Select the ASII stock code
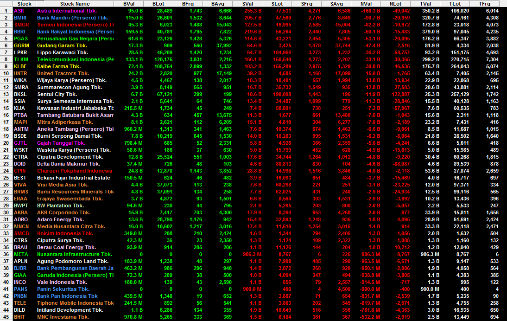 [19, 11]
